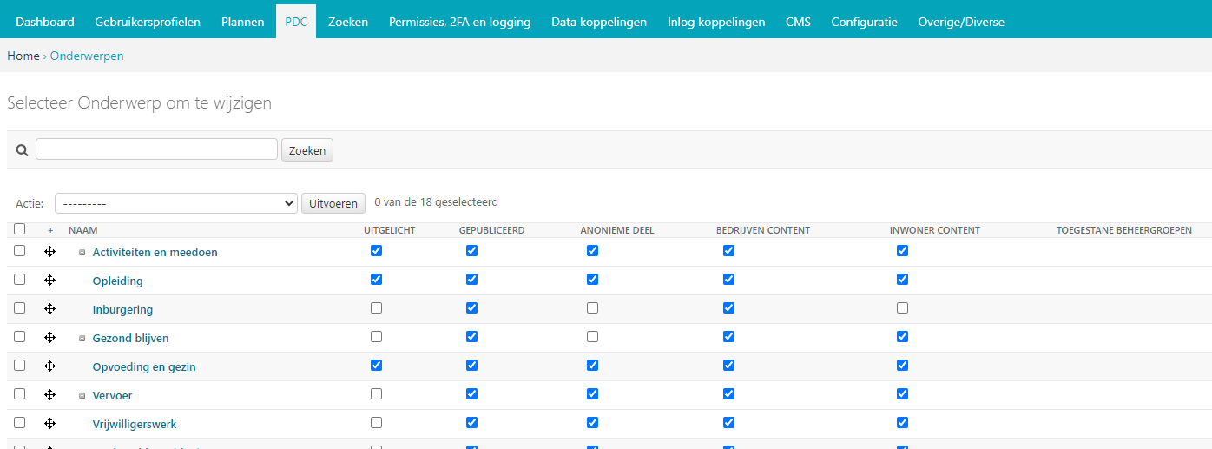
Task: Switch to the Data koppelingen menu
Action: [599, 22]
